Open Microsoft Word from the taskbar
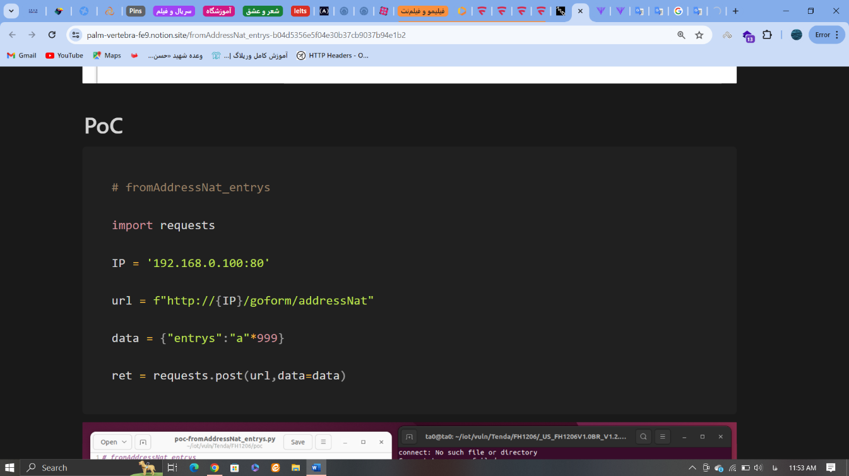This screenshot has width=849, height=476. click(316, 468)
